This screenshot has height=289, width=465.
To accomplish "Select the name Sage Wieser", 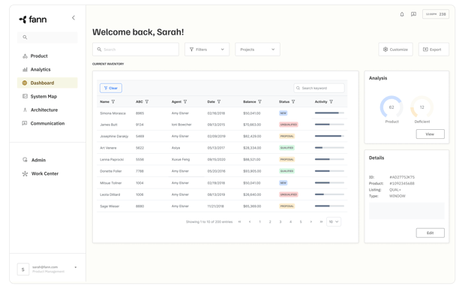I will (109, 206).
